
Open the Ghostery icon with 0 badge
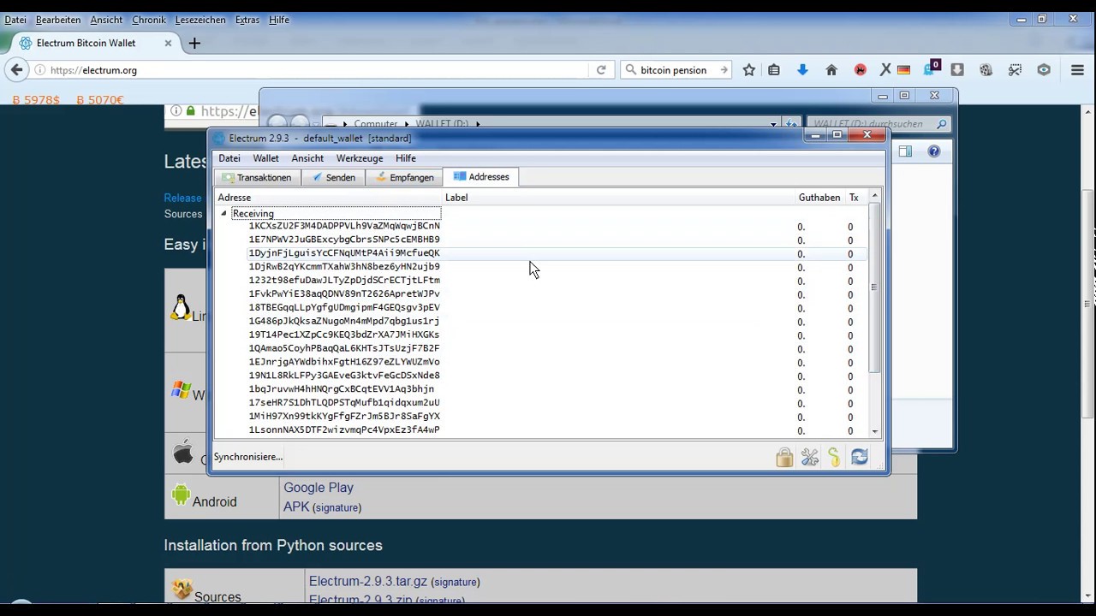coord(931,68)
